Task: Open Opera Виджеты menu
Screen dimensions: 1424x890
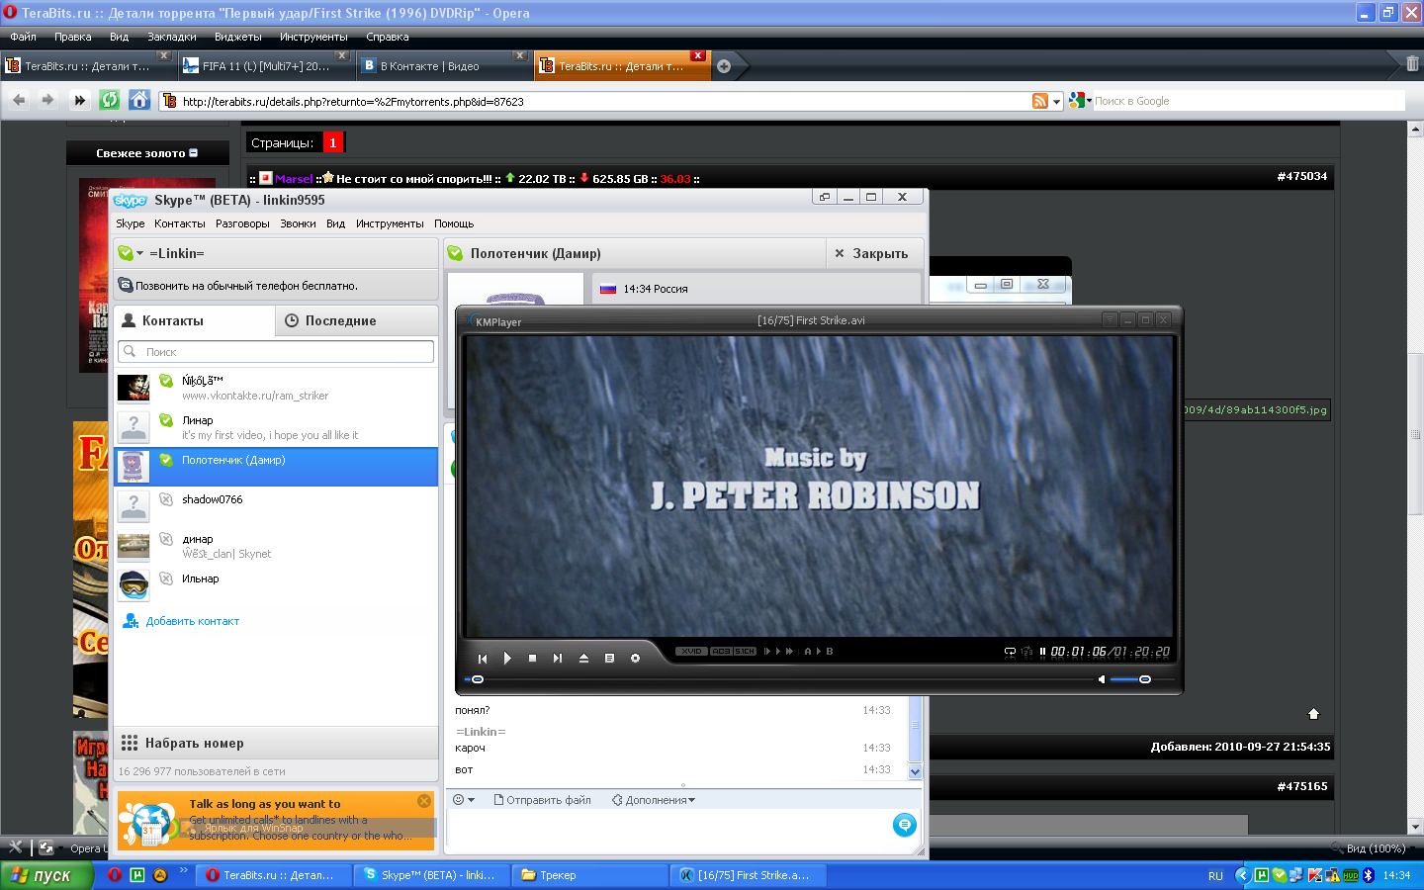Action: point(238,37)
